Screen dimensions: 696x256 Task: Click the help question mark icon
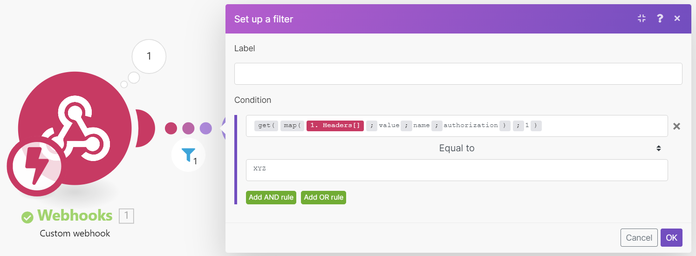(660, 19)
